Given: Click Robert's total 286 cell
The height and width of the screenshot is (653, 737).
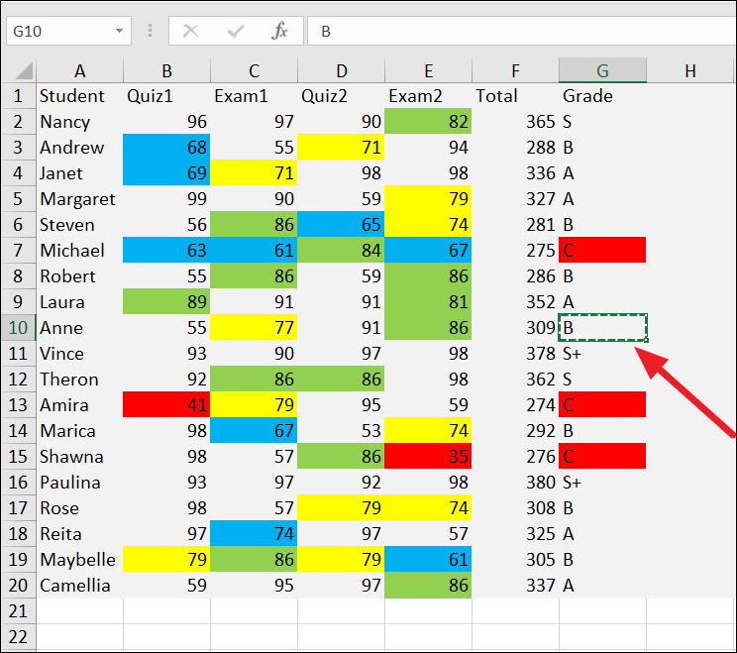Looking at the screenshot, I should click(x=516, y=275).
